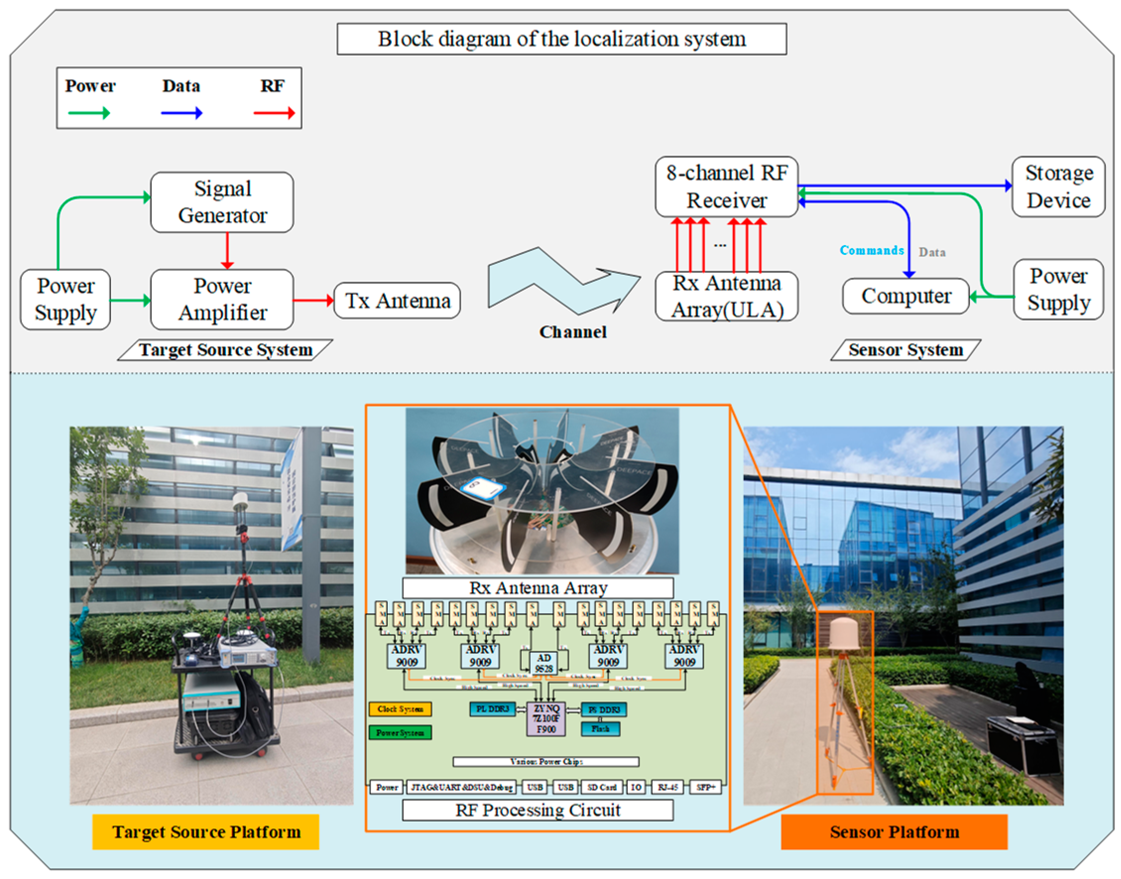The width and height of the screenshot is (1121, 879).
Task: Toggle the Flash memory block
Action: pos(600,730)
